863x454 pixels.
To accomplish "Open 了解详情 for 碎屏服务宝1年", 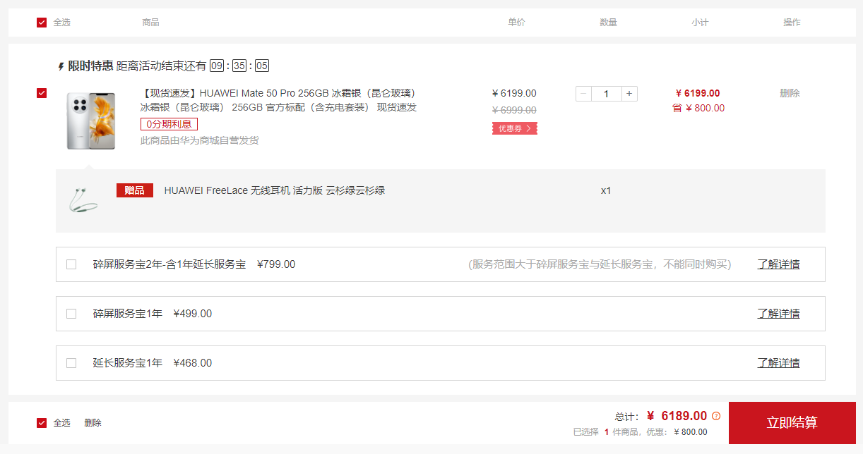I will pyautogui.click(x=779, y=314).
